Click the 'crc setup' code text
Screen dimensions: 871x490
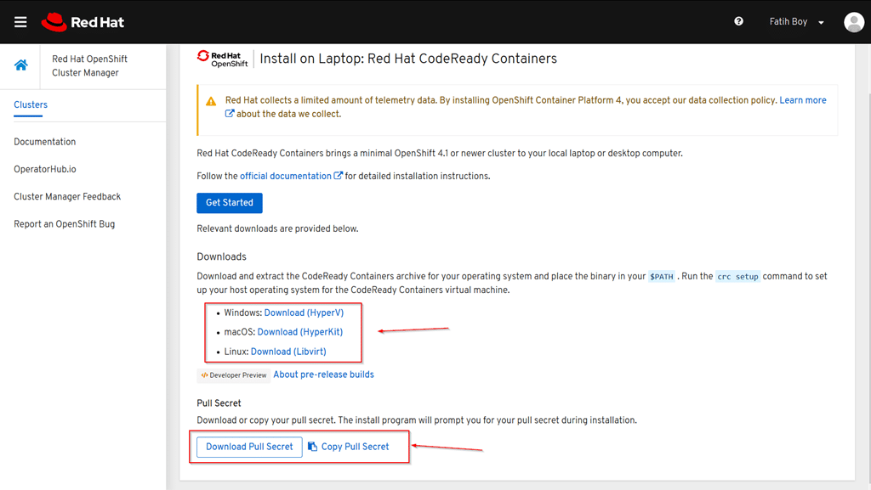coord(737,277)
